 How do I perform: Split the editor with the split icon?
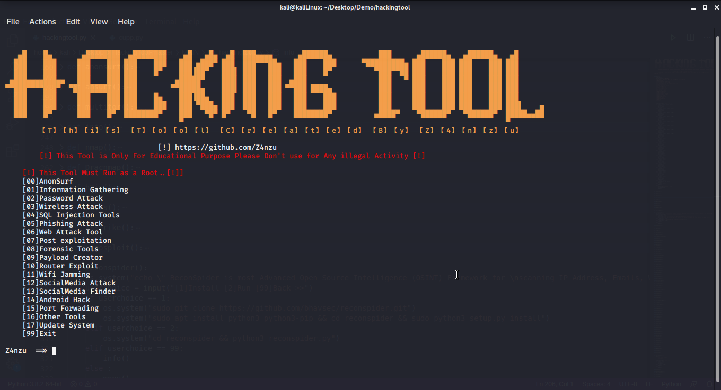click(690, 37)
